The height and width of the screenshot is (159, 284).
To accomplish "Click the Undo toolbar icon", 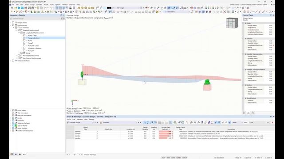I will (46, 8).
